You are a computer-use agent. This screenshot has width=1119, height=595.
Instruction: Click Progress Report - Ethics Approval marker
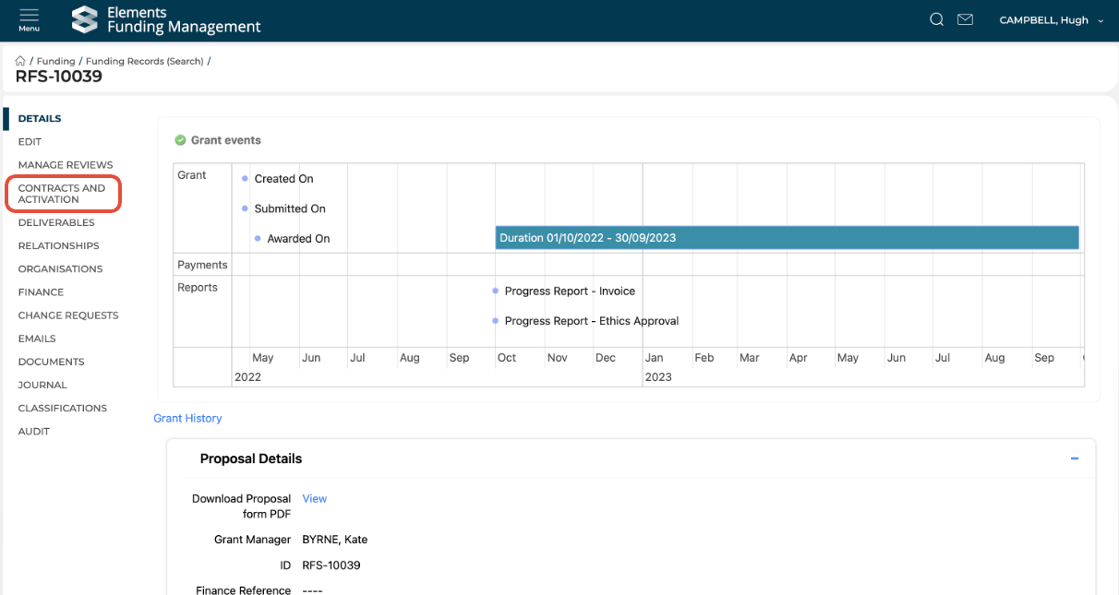[x=496, y=321]
